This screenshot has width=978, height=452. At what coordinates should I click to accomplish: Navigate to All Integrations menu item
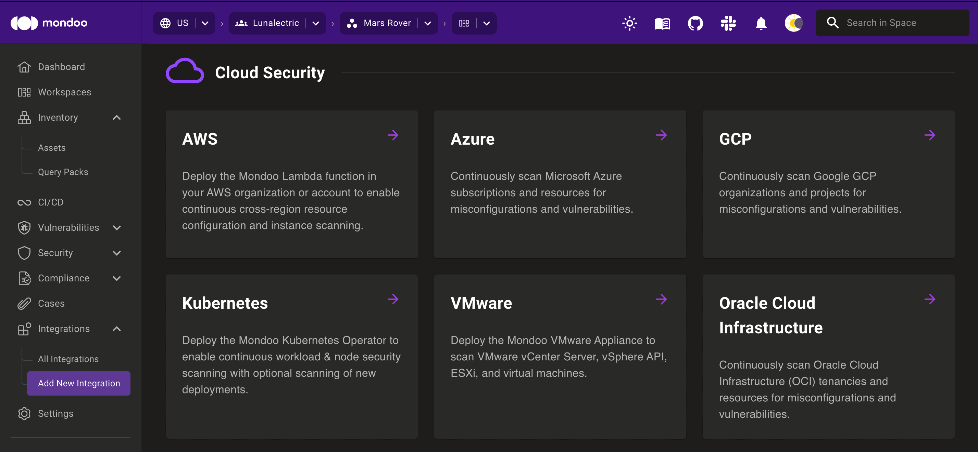[x=68, y=359]
